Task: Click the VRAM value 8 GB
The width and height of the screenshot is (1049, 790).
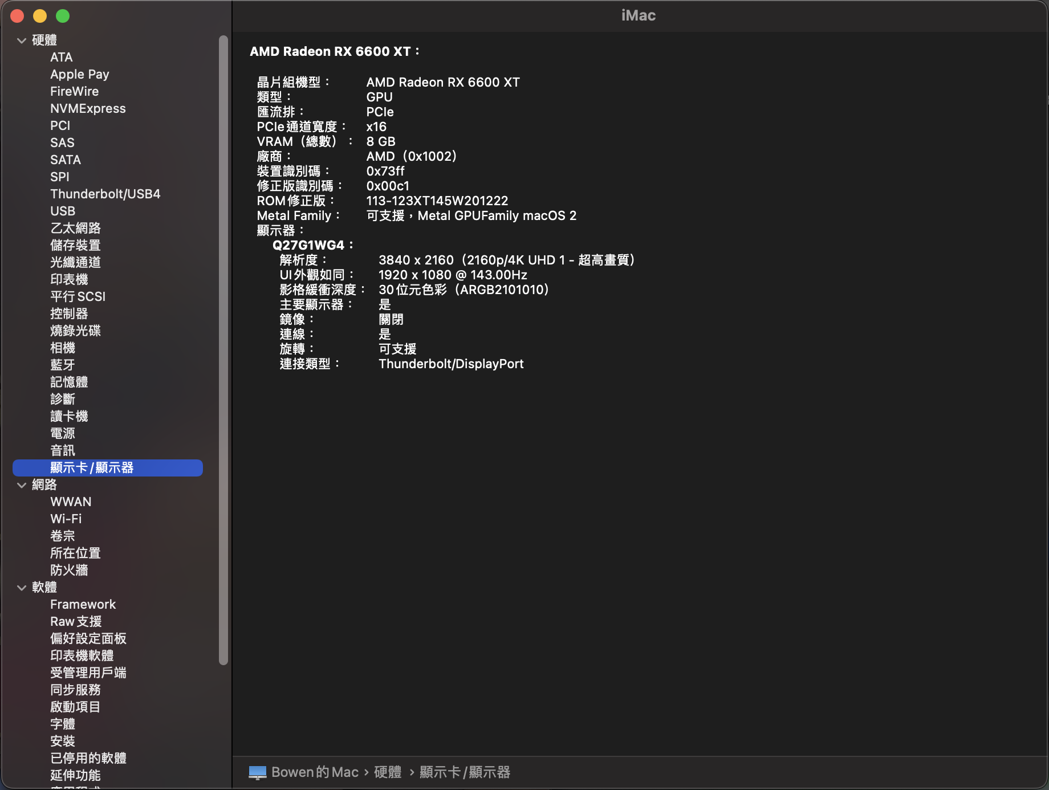Action: [x=381, y=142]
